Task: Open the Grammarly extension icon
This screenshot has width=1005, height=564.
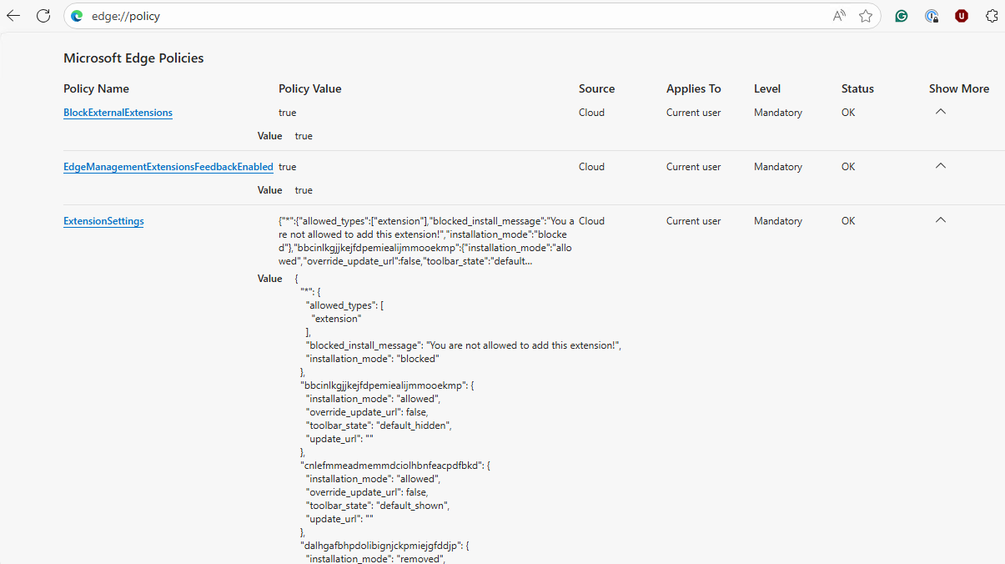Action: [902, 16]
